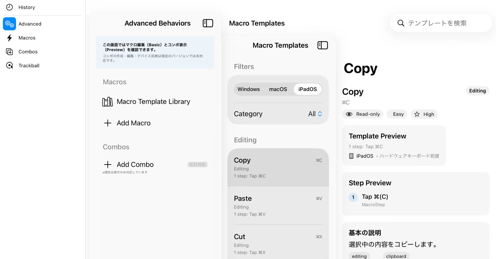The image size is (496, 259).
Task: Click the ⌘V shortcut label in Paste row
Action: [319, 198]
